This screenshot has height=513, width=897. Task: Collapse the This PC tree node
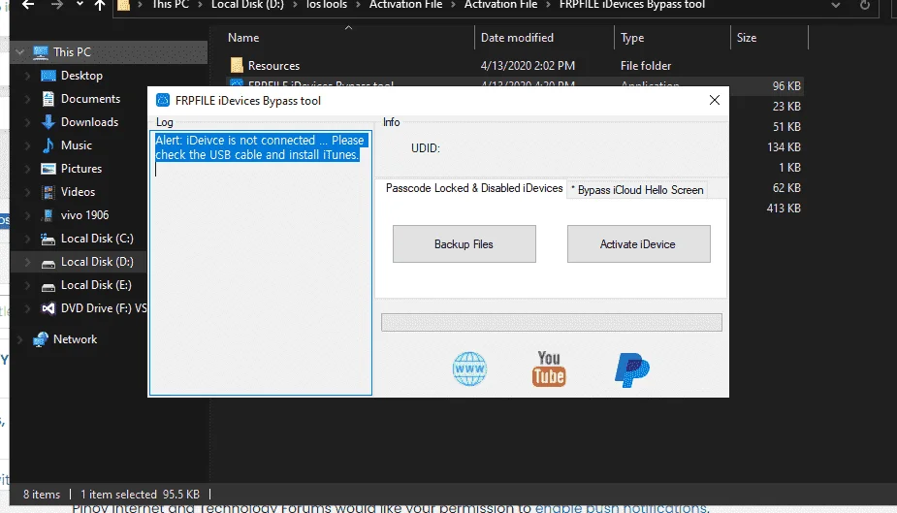(20, 52)
